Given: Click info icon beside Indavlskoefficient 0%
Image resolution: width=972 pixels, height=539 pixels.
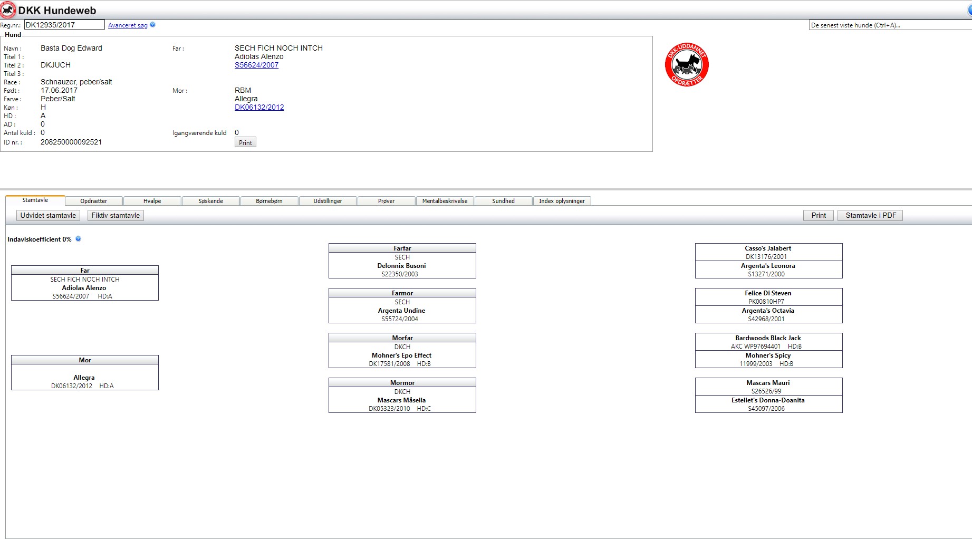Looking at the screenshot, I should click(x=78, y=239).
